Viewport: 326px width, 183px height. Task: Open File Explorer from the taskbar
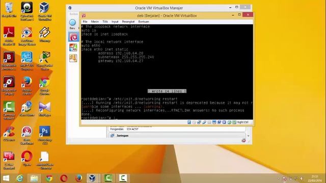pos(34,178)
